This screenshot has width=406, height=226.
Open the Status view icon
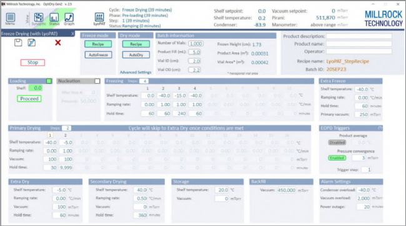pos(54,19)
